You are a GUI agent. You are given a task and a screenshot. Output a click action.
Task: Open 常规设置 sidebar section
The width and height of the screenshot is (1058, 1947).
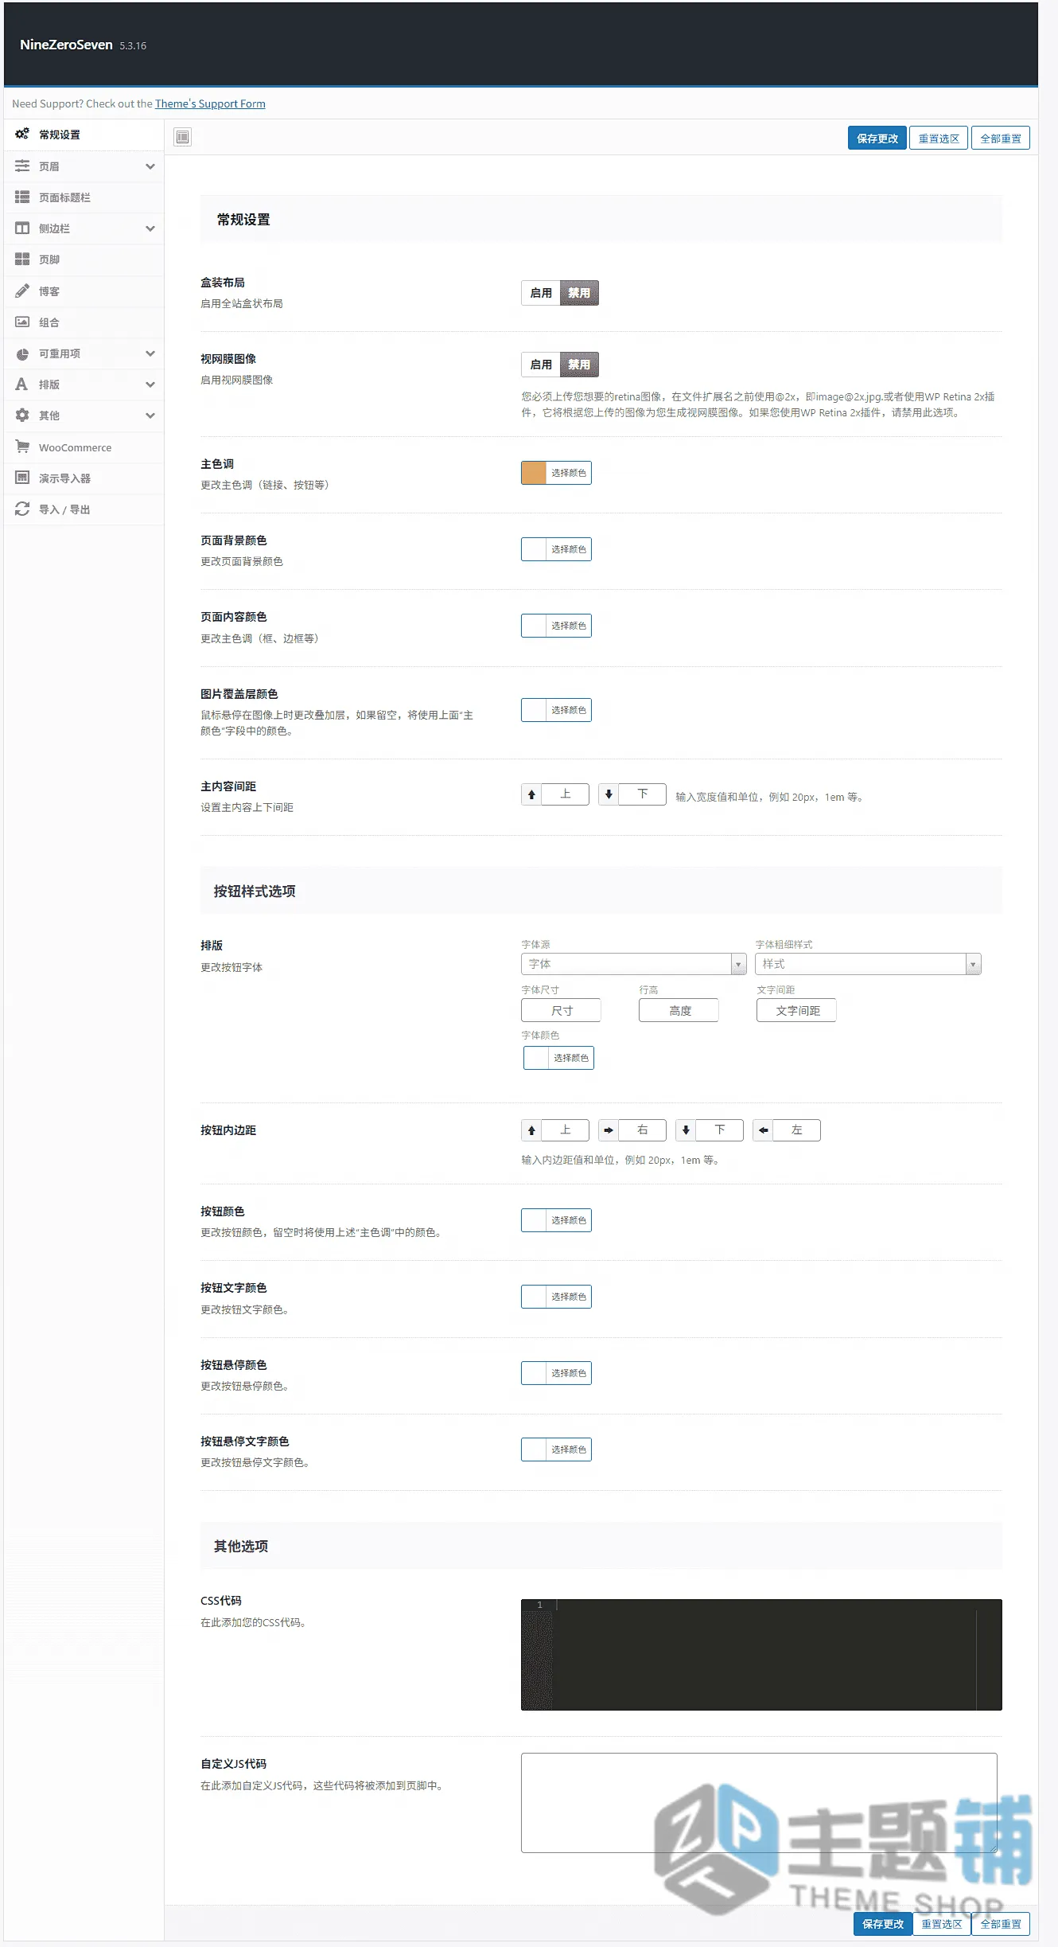click(x=84, y=135)
